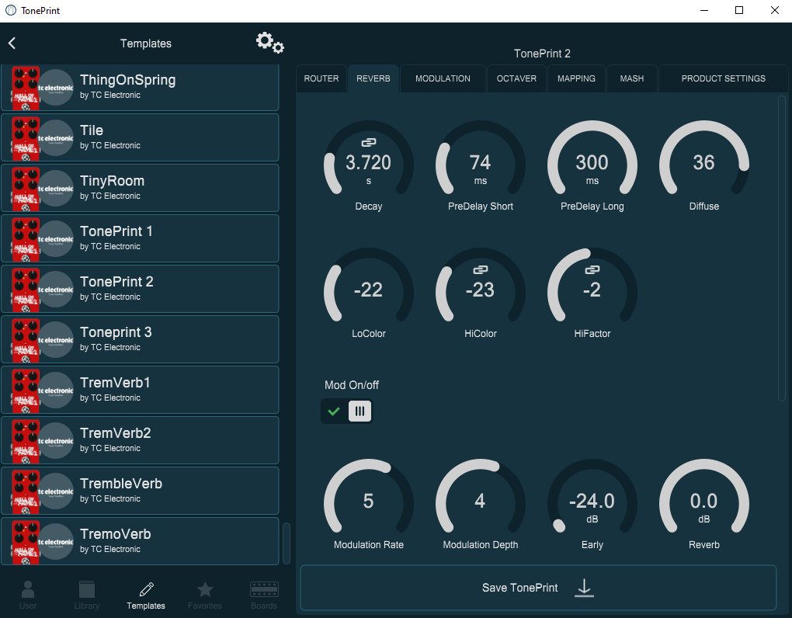Select the Toneprint 3 template
792x618 pixels.
[140, 339]
